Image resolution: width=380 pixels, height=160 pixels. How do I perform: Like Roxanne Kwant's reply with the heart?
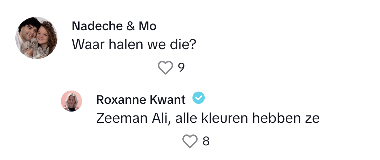point(190,141)
